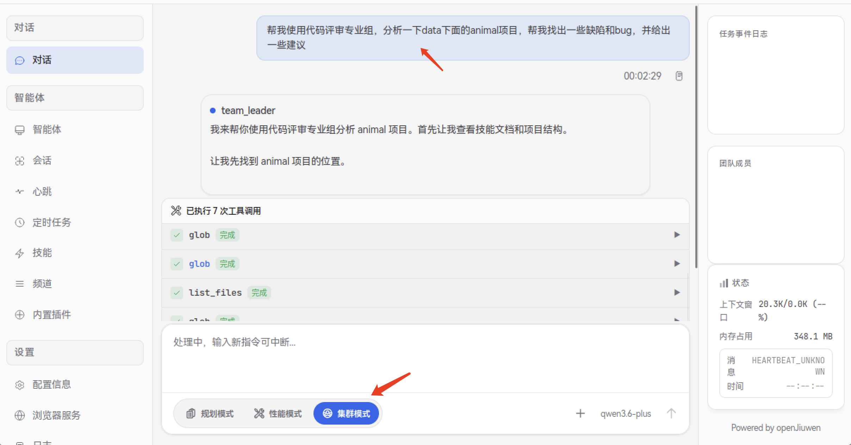This screenshot has width=851, height=445.
Task: Click the 团队成员 panel title
Action: pos(735,163)
